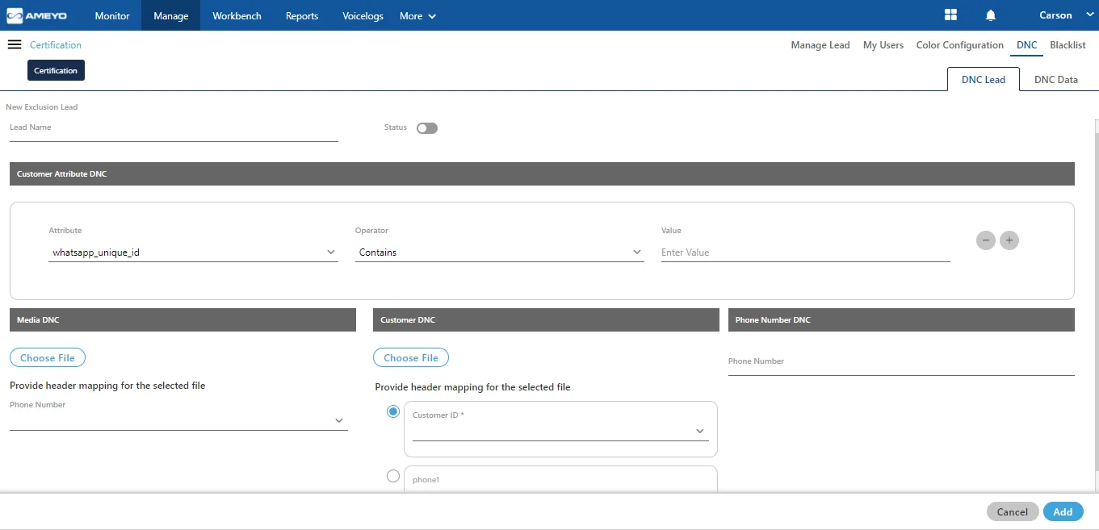Select the phone1 radio button
The height and width of the screenshot is (530, 1099).
393,476
